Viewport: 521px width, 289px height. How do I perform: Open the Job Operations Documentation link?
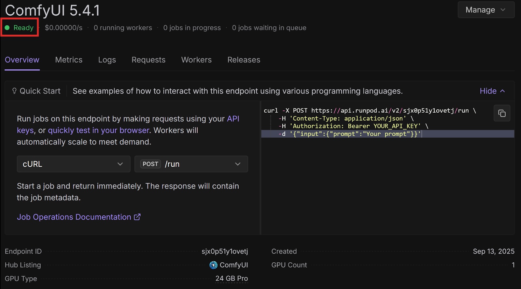click(79, 217)
